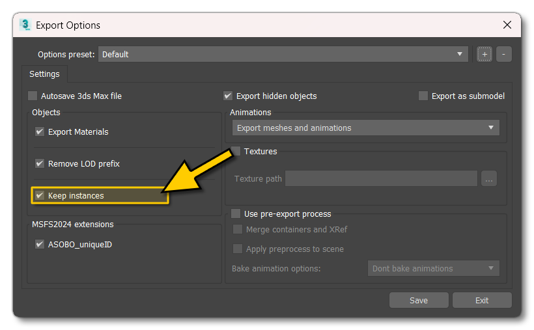Check Merge containers and XRef
This screenshot has height=330, width=534.
[x=238, y=230]
